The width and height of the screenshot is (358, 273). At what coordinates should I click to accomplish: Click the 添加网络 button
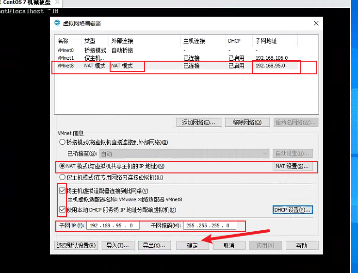[198, 122]
